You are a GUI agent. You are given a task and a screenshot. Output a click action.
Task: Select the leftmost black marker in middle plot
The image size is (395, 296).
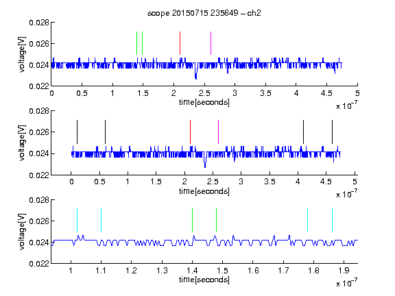point(77,132)
